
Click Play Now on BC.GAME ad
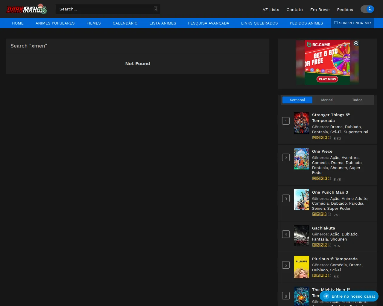(x=327, y=79)
